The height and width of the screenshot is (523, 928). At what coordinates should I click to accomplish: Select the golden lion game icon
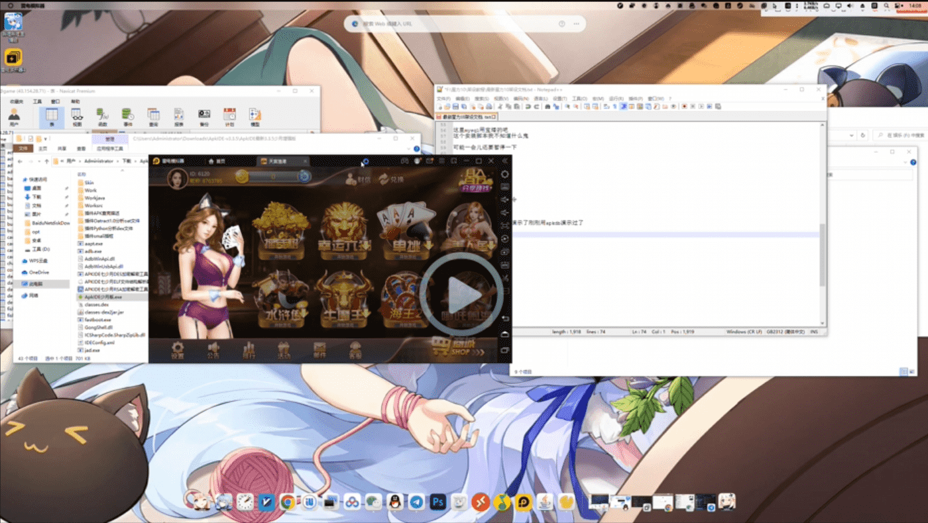coord(345,225)
